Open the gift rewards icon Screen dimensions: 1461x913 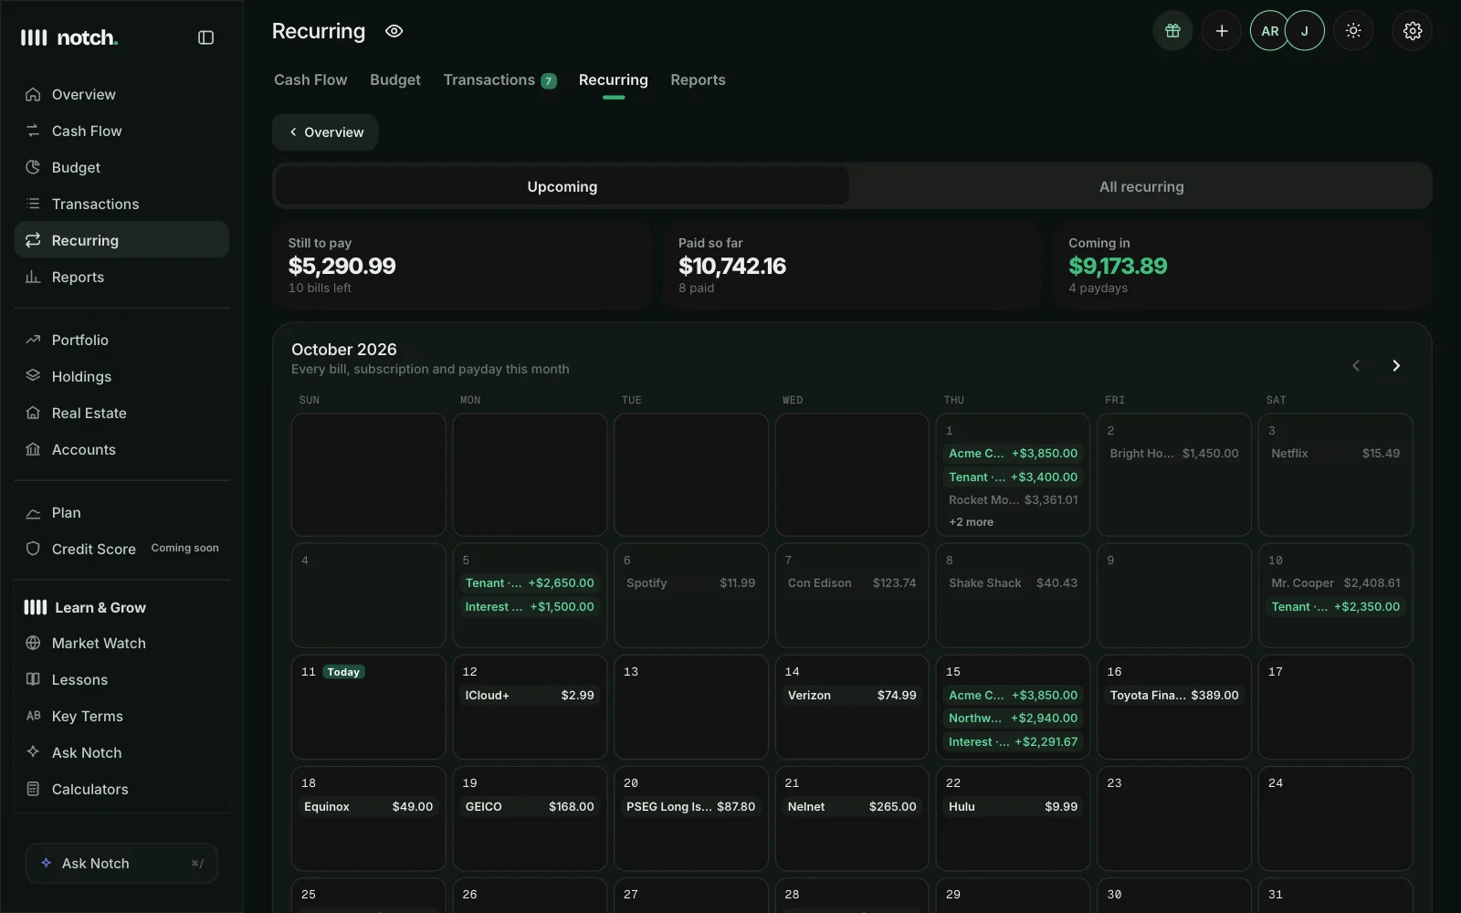[x=1172, y=31]
